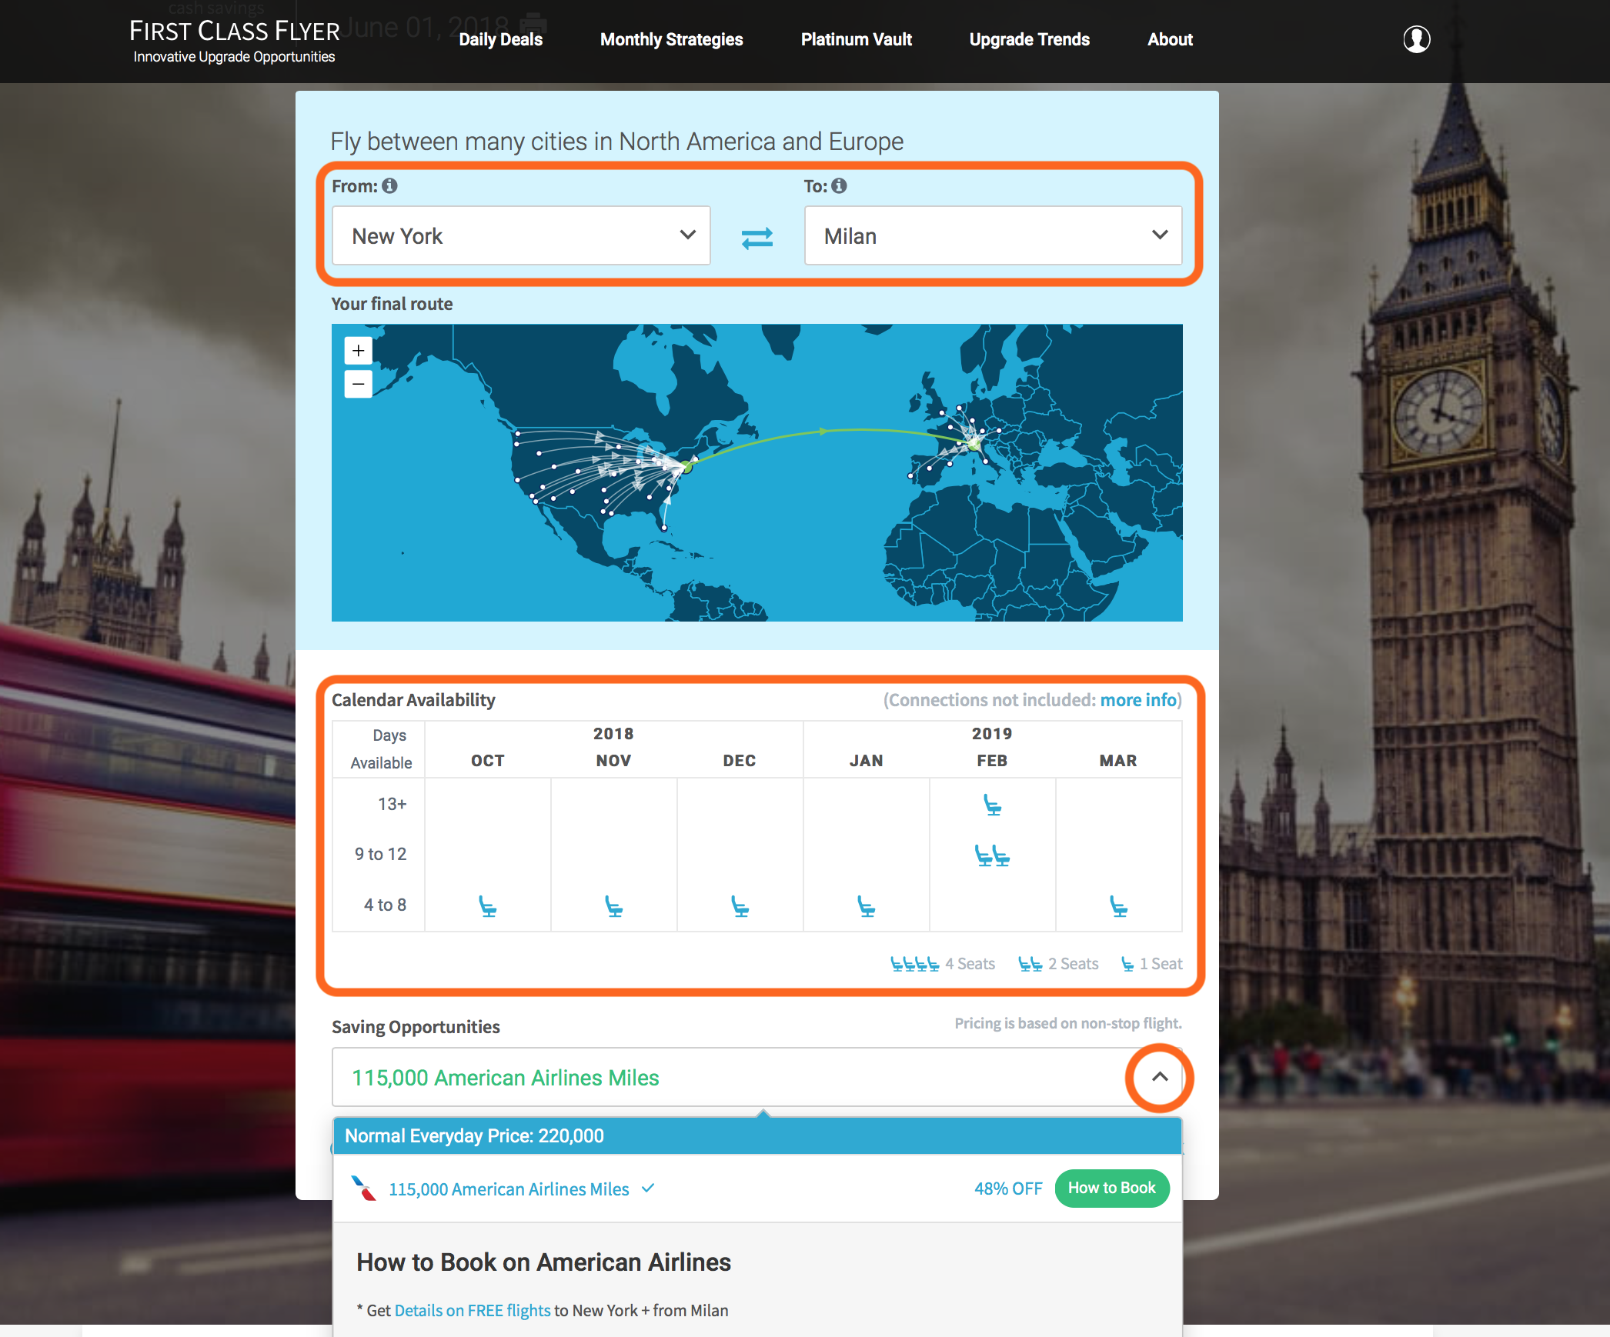Select JAN 4 to 8 seat icon
This screenshot has height=1337, width=1610.
(867, 906)
